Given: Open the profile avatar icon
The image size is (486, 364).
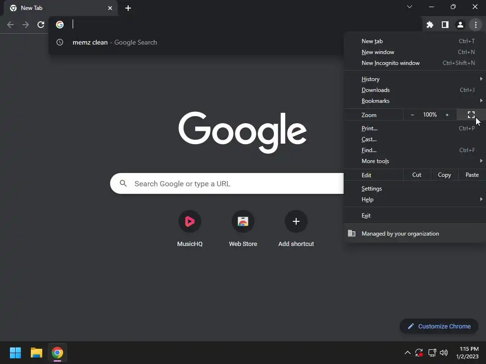Looking at the screenshot, I should (460, 25).
